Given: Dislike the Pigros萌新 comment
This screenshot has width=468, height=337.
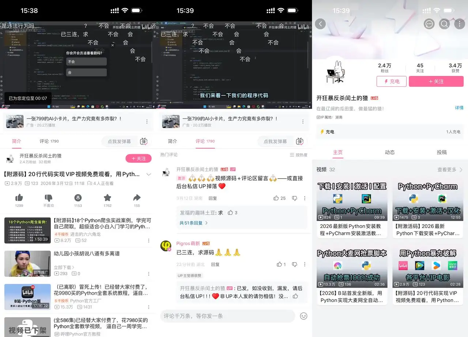Looking at the screenshot, I should point(294,264).
